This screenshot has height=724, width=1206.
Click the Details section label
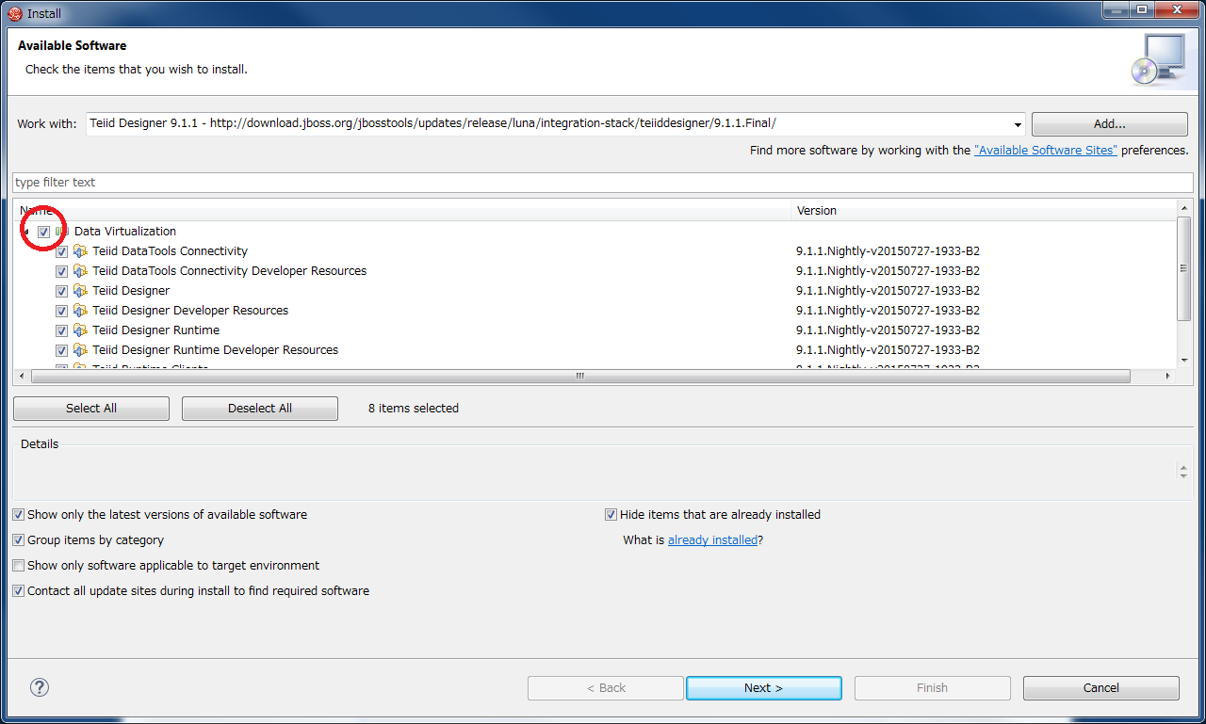pos(40,444)
